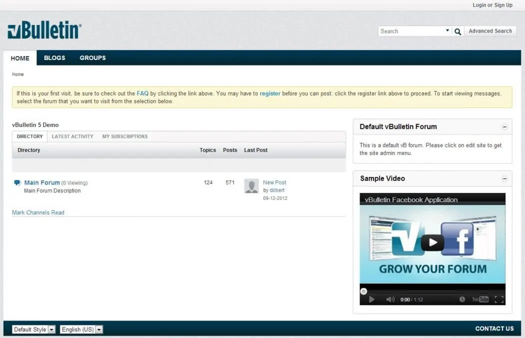Viewport: 525px width, 338px height.
Task: Click CONTACT US in the footer
Action: coord(494,328)
